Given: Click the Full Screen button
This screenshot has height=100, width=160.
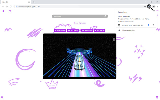Looking at the screenshot, I should 73,30.
